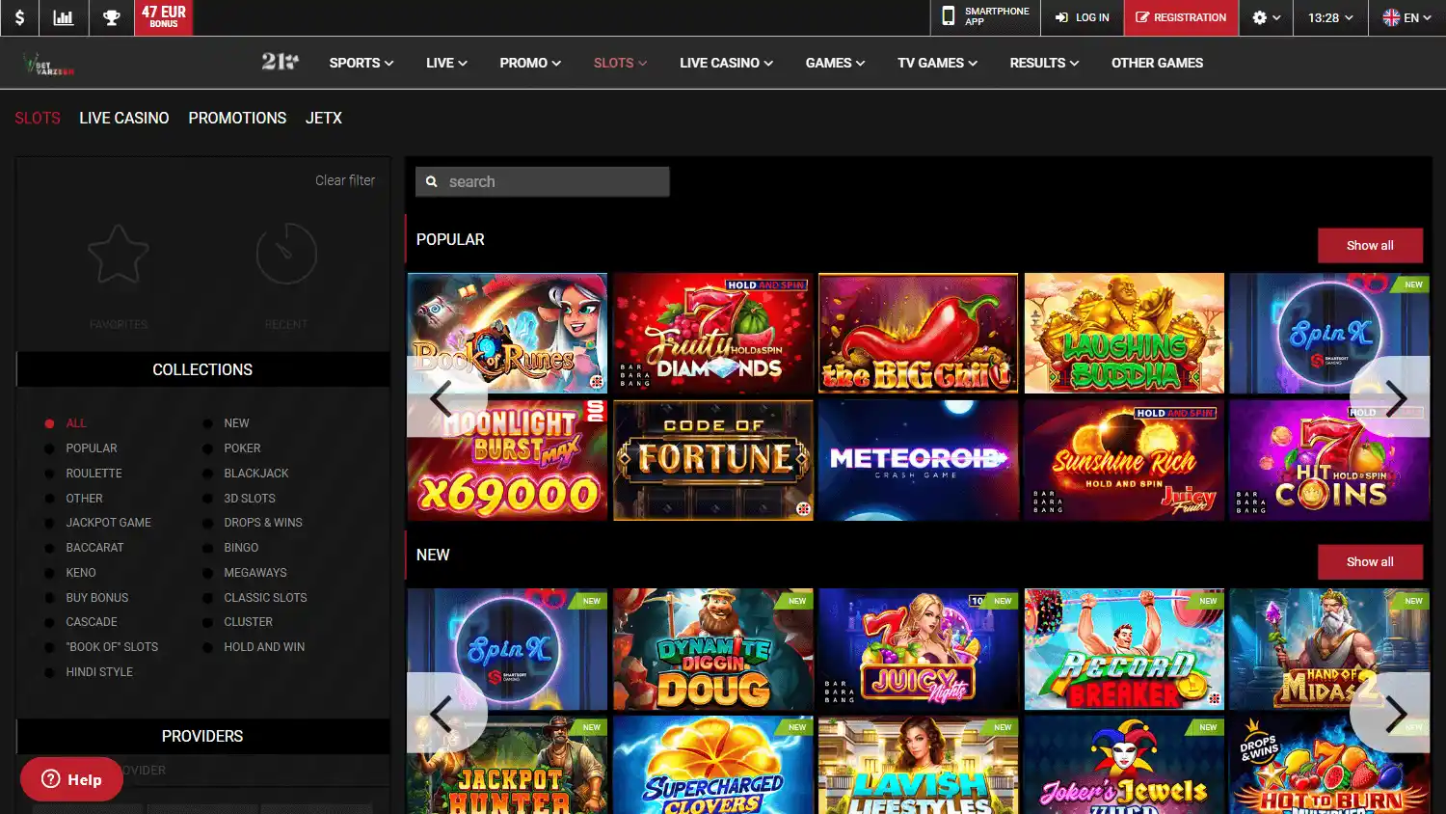Image resolution: width=1446 pixels, height=814 pixels.
Task: Expand the Live Casino navigation menu
Action: [726, 63]
